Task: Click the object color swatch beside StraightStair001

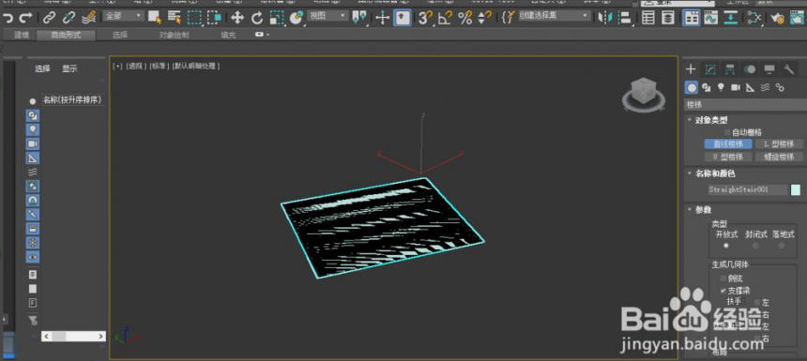Action: point(795,189)
